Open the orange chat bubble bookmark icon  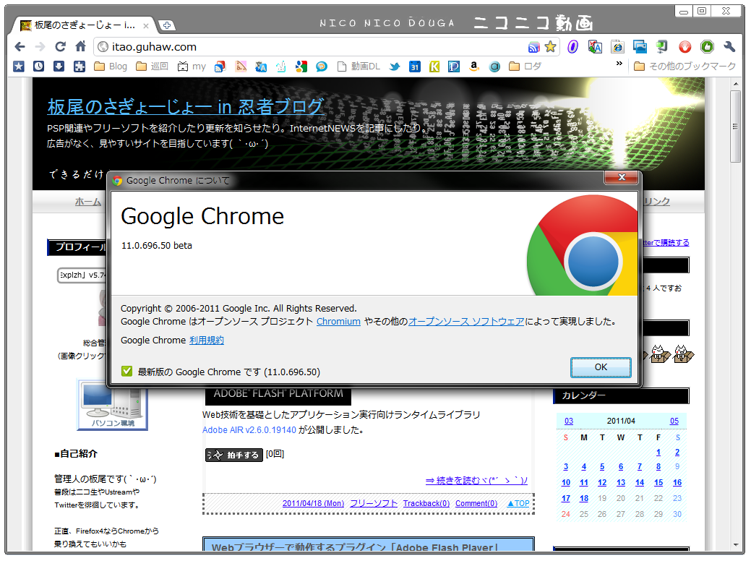(x=322, y=67)
